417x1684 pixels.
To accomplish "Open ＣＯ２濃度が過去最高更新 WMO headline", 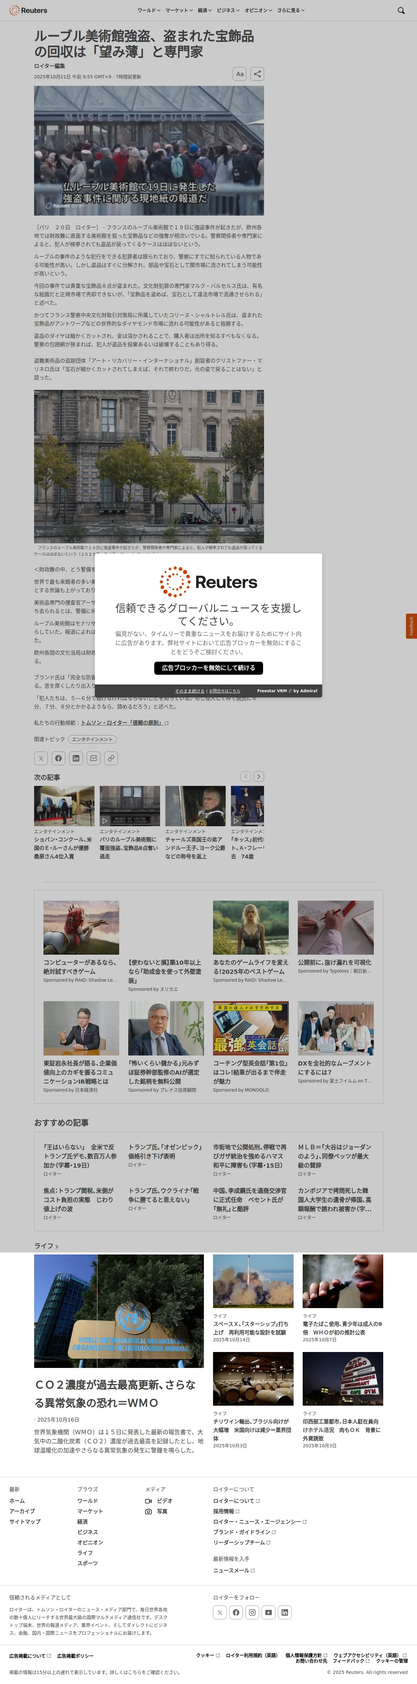I will (x=116, y=1394).
